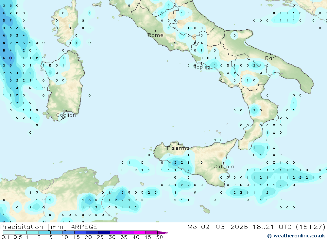Click legend swatch between 0.1 and 0.5
Viewport: 327px width, 239px height.
9,232
